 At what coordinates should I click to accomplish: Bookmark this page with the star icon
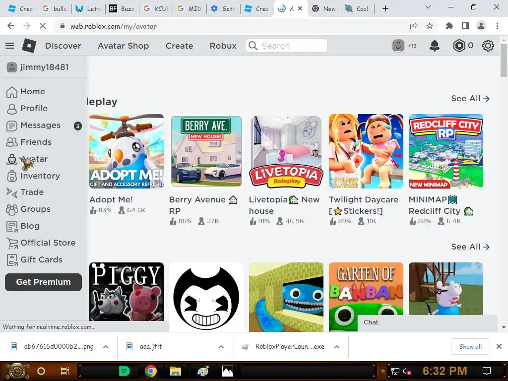point(430,26)
